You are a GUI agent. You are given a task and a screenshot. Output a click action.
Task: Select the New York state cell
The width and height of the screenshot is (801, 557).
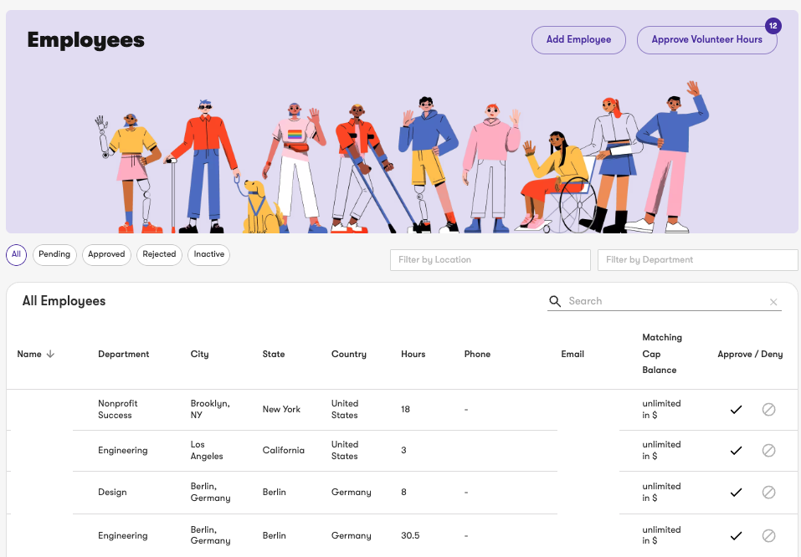click(281, 410)
